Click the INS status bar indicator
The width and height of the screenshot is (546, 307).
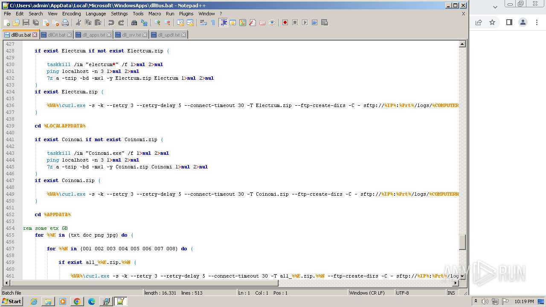[451, 293]
